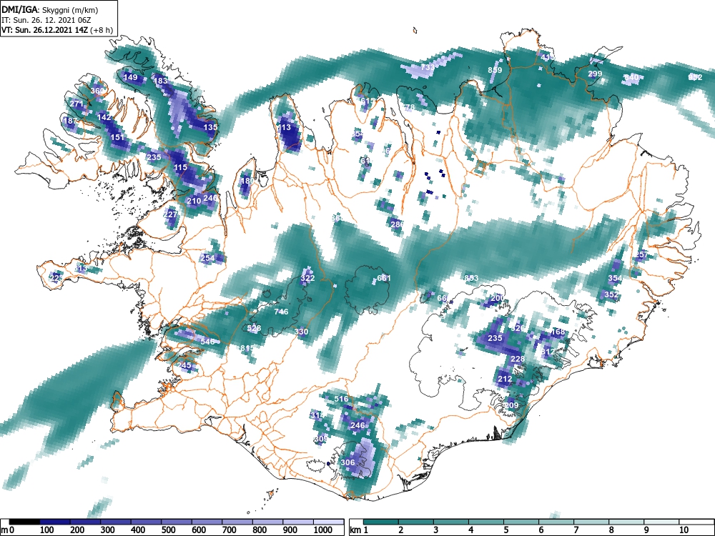
Task: Click the visibility value 546 on the map
Action: coord(207,342)
